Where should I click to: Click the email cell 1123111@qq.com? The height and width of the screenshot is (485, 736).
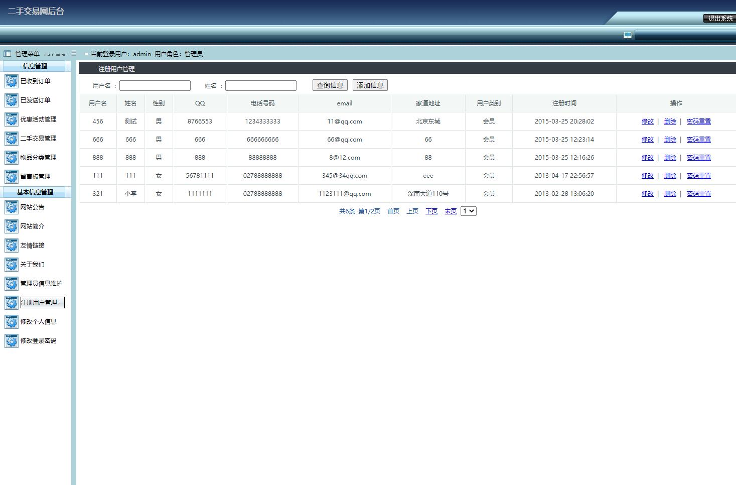345,194
